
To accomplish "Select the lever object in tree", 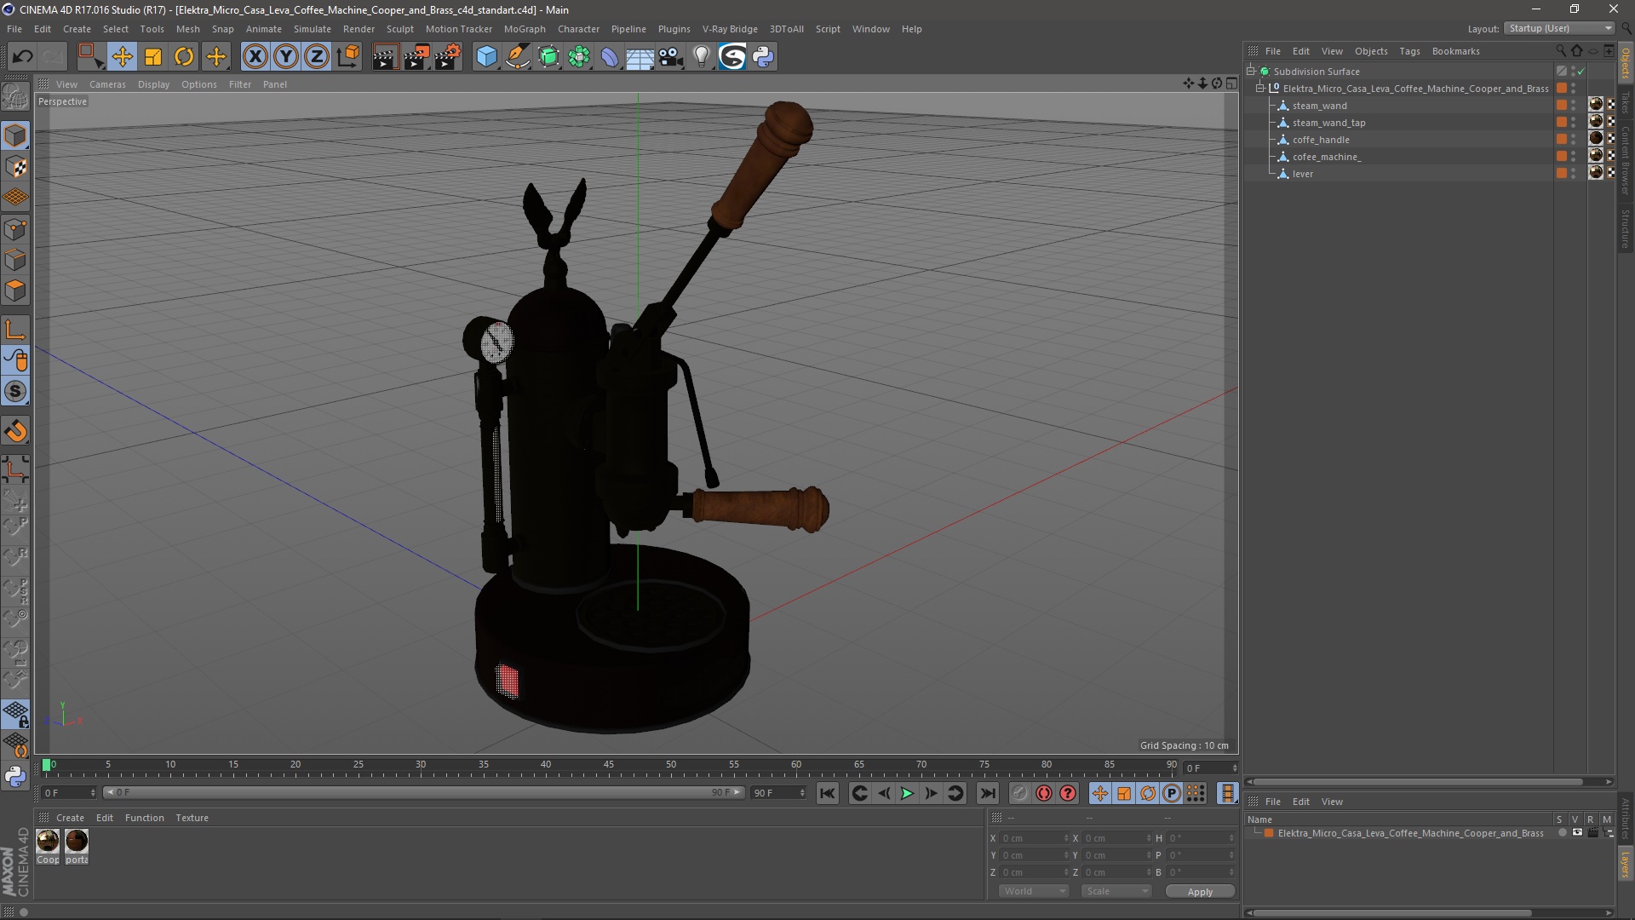I will point(1302,174).
